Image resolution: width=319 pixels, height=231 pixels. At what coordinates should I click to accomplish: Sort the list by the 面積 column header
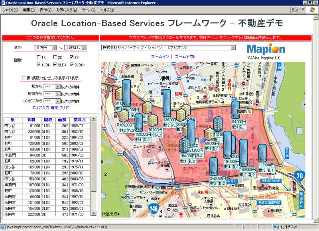click(x=62, y=120)
